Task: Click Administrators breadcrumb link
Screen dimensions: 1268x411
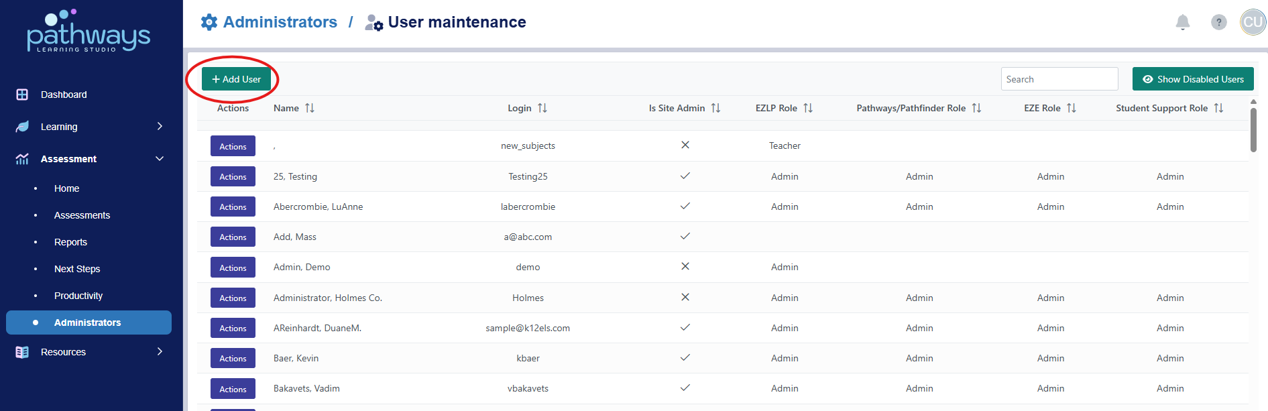Action: click(x=280, y=22)
